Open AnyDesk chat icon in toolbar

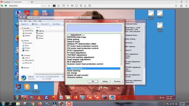[x=63, y=6]
